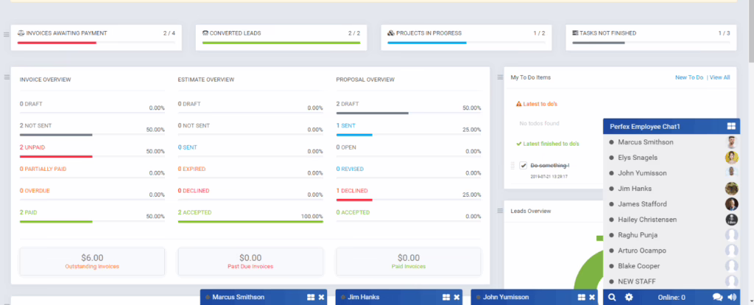Click James Stafford's avatar thumbnail

coord(731,204)
